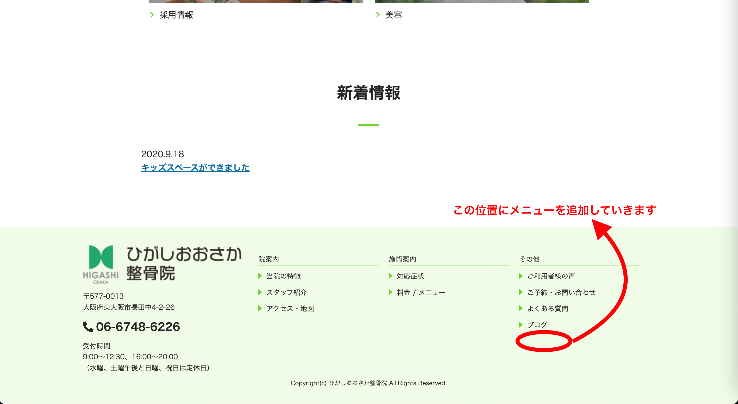Call the phone number 06-6748-6226
Screen dimensions: 738x404
(x=138, y=327)
